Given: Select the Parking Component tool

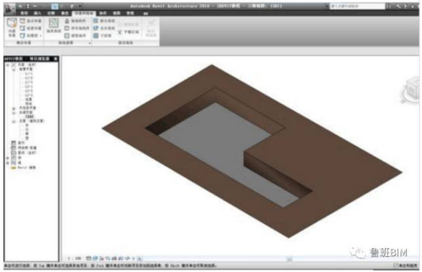Looking at the screenshot, I should (77, 28).
